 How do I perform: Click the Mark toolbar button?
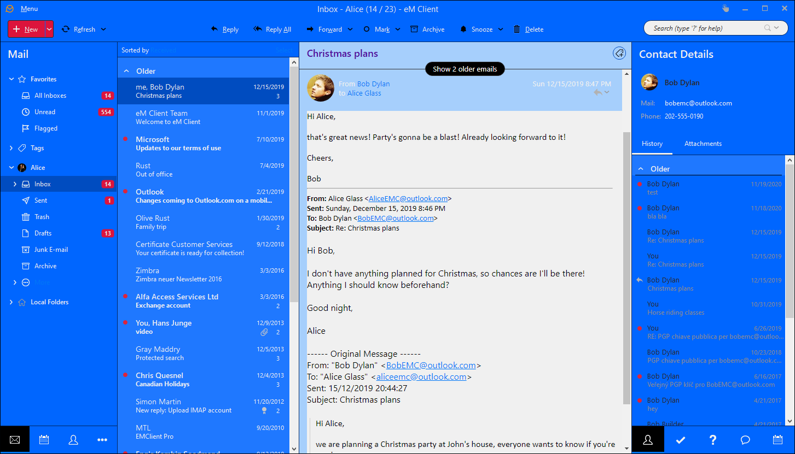376,30
